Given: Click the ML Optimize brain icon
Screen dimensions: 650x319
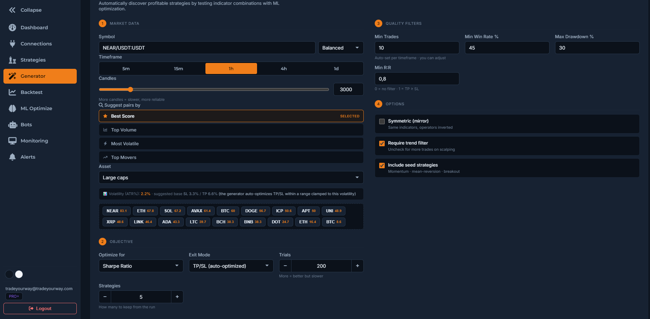Looking at the screenshot, I should pyautogui.click(x=12, y=108).
